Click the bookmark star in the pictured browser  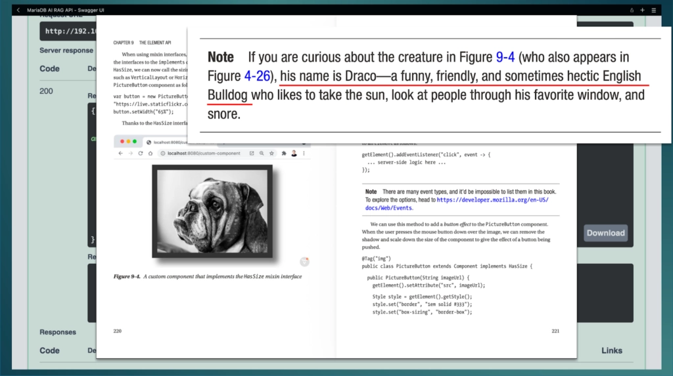tap(271, 153)
